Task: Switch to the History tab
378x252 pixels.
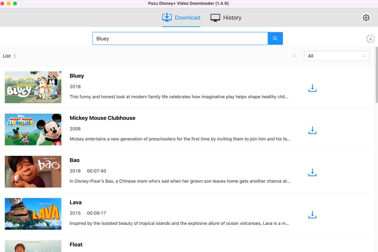Action: tap(226, 18)
